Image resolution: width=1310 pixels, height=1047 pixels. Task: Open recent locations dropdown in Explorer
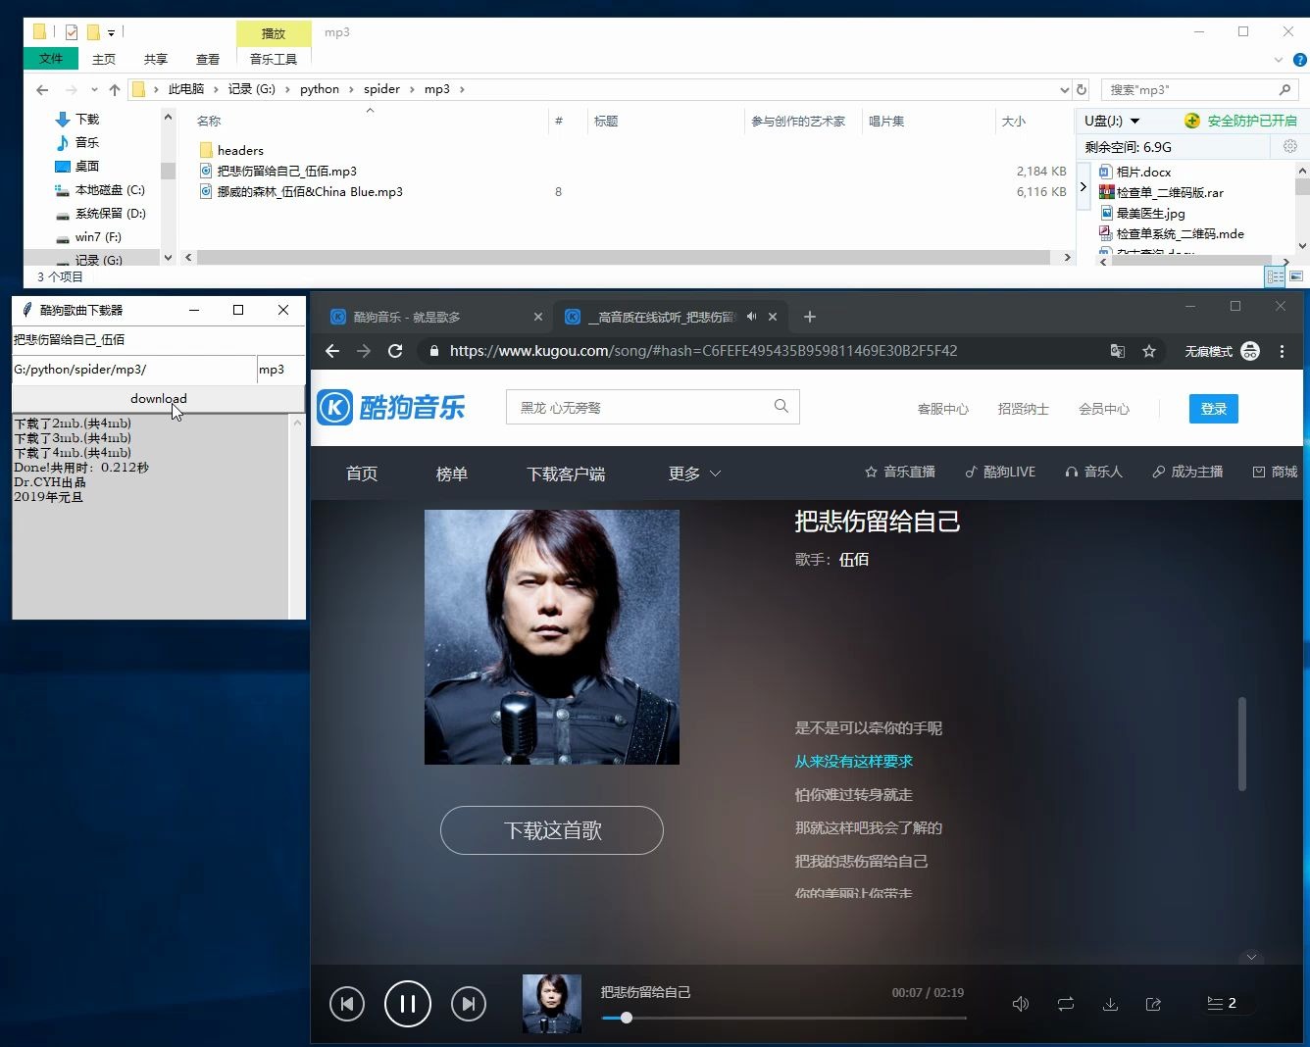point(94,89)
